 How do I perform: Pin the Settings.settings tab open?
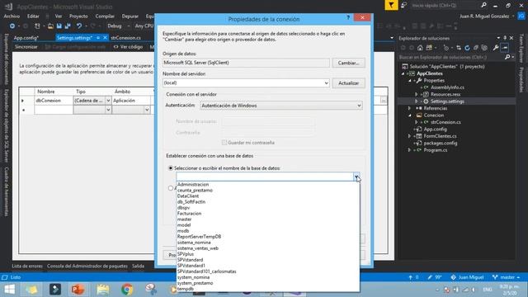pos(98,38)
